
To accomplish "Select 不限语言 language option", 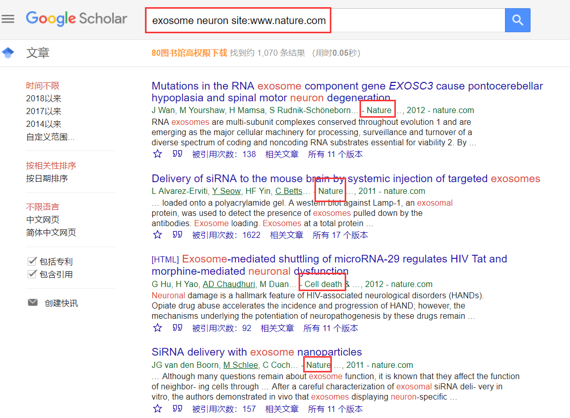I will [43, 207].
